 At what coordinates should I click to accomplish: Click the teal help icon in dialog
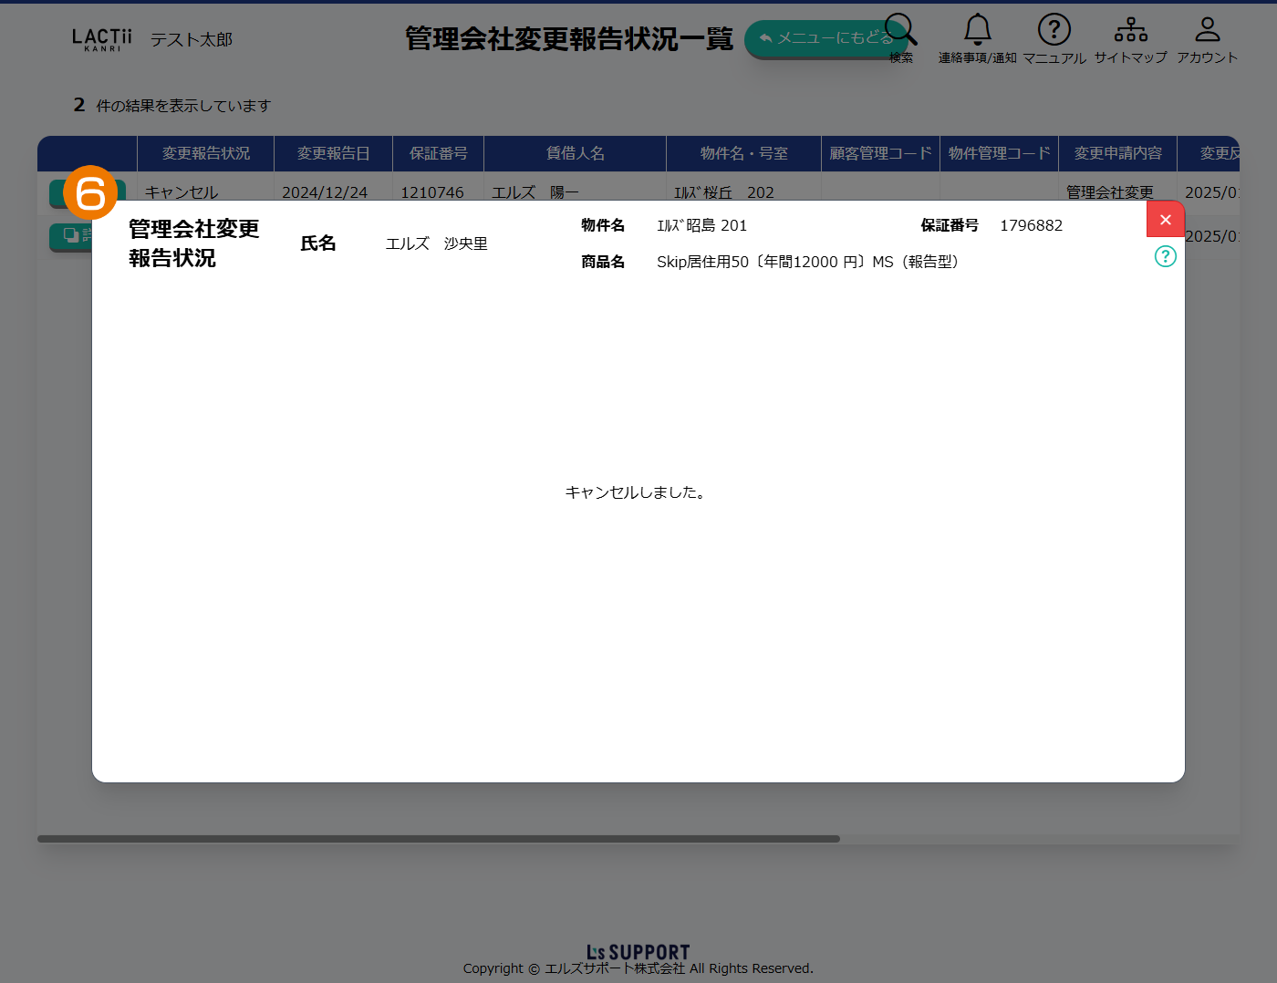[1165, 256]
